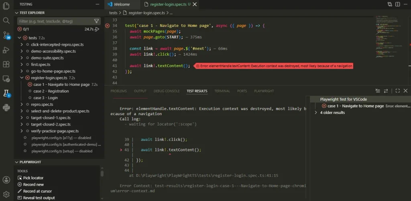Open the Playwright panel tab
The width and height of the screenshot is (411, 201).
point(264,91)
